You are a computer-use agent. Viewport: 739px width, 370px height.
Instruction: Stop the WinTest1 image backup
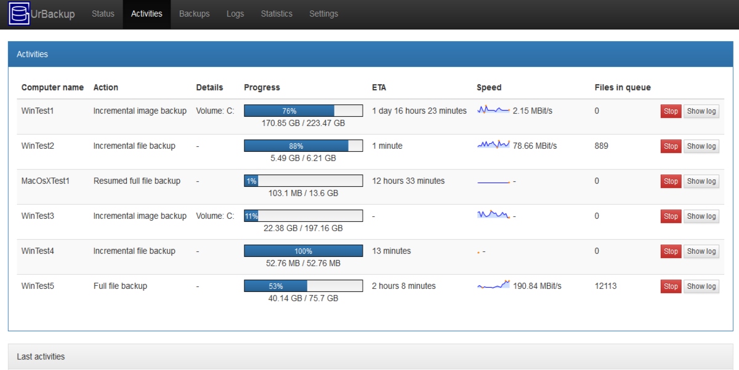coord(671,111)
